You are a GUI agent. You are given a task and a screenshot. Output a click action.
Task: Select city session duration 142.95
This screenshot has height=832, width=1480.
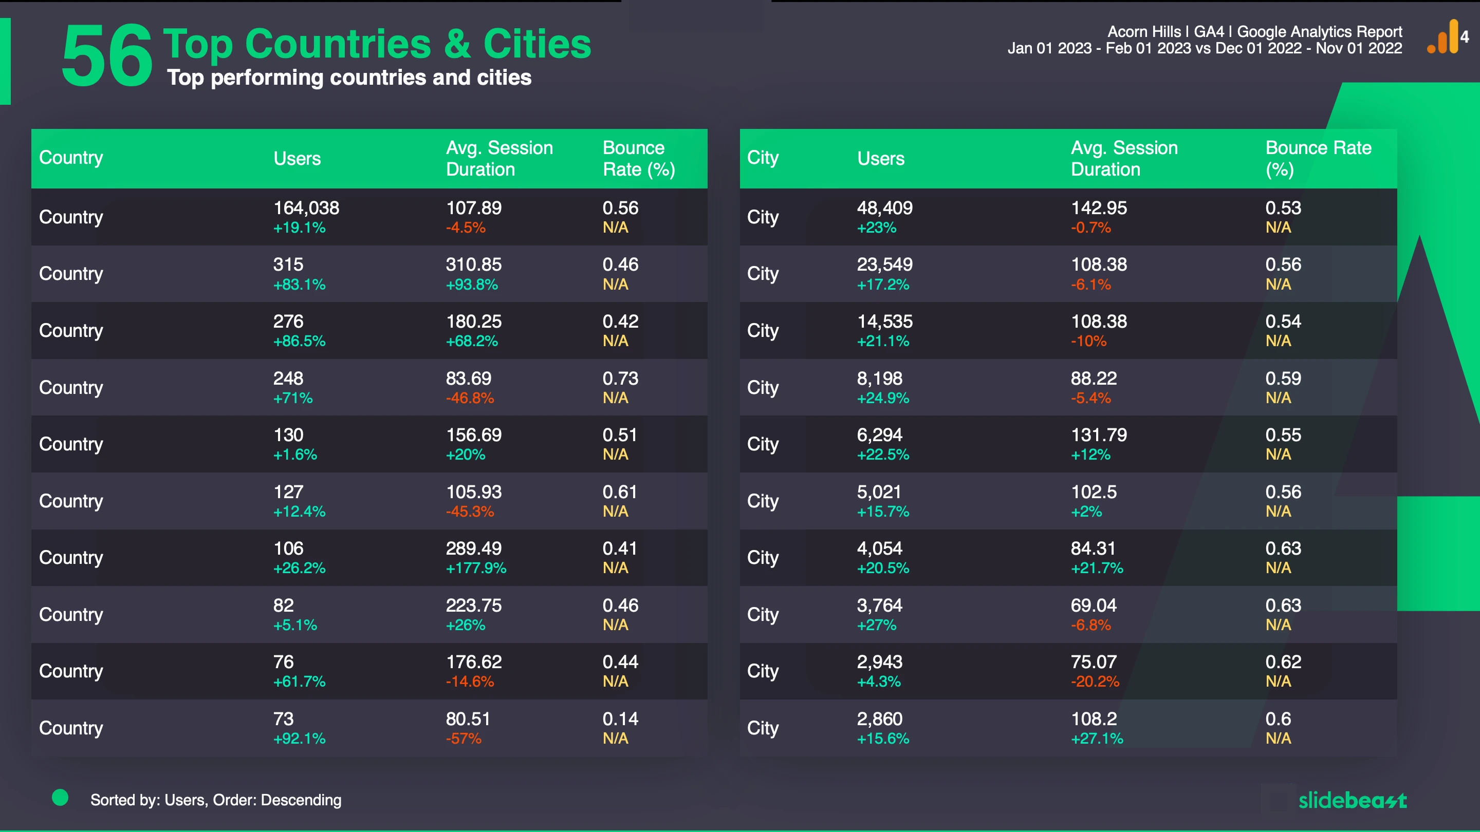[x=1099, y=208]
